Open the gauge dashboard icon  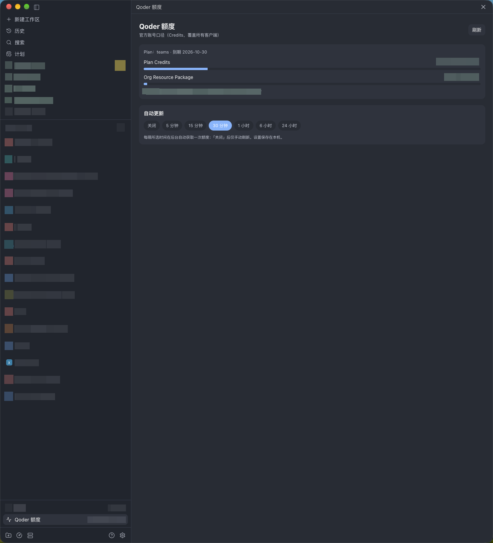pos(19,535)
